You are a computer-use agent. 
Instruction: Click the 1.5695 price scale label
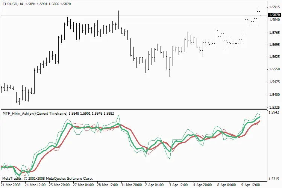[274, 45]
